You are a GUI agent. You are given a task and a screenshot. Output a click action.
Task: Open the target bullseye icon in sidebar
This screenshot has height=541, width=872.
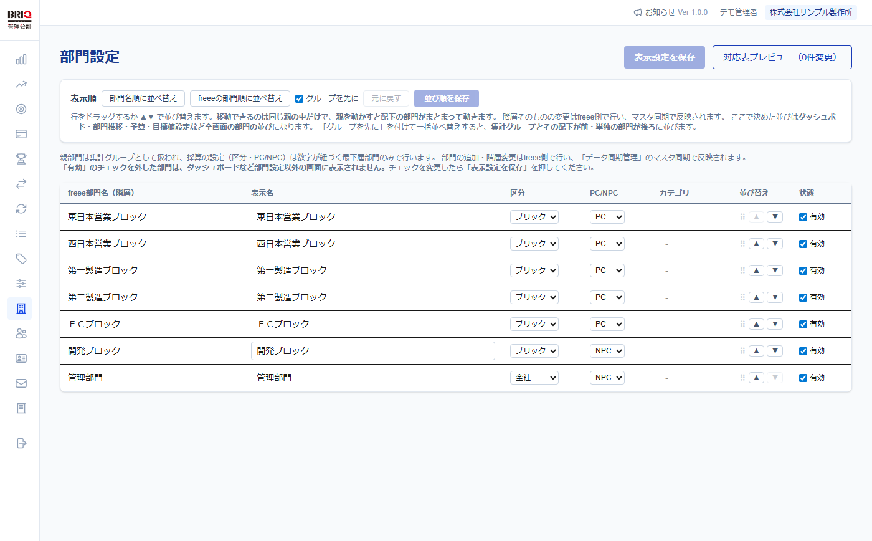(21, 109)
